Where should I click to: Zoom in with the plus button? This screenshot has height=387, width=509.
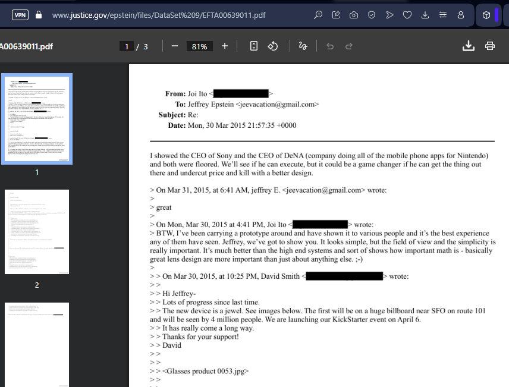[x=225, y=46]
